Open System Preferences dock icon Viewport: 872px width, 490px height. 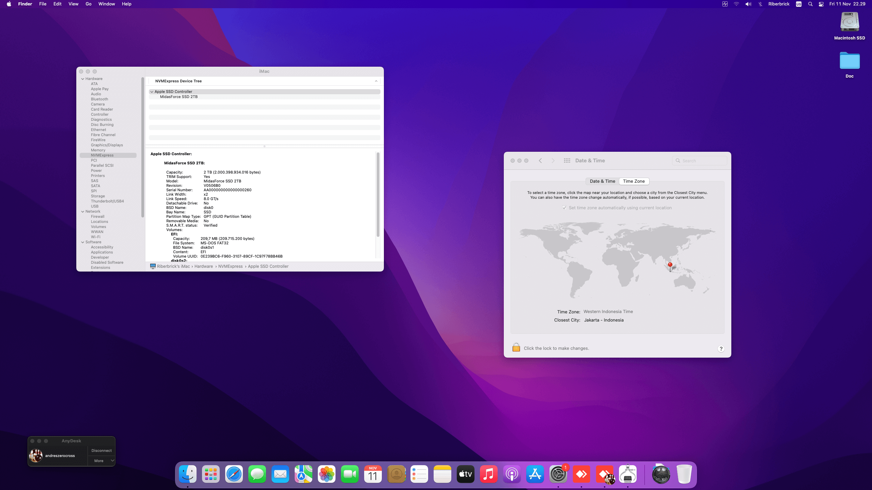(x=558, y=474)
